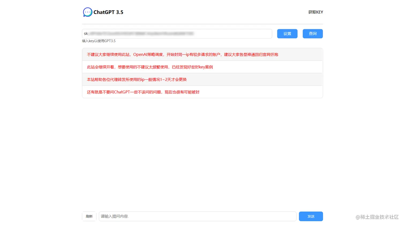The image size is (405, 226).
Task: Select the notice row starting 不建议大家继续使用此站
Action: (202, 55)
